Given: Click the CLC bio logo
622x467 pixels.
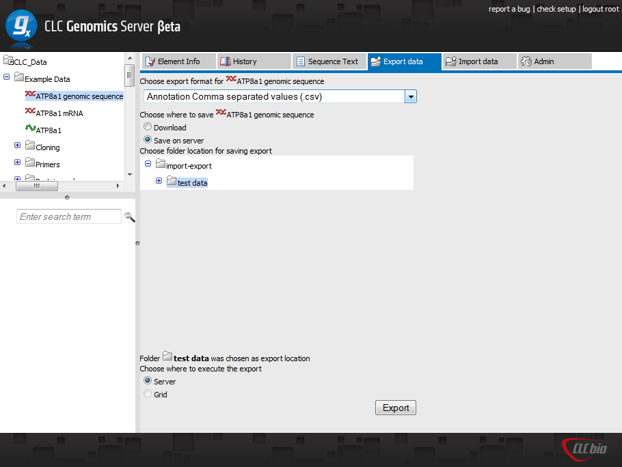Looking at the screenshot, I should click(584, 448).
